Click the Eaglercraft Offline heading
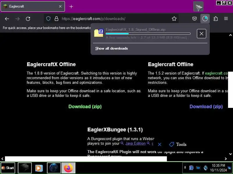Image resolution: width=233 pixels, height=174 pixels. (x=171, y=64)
